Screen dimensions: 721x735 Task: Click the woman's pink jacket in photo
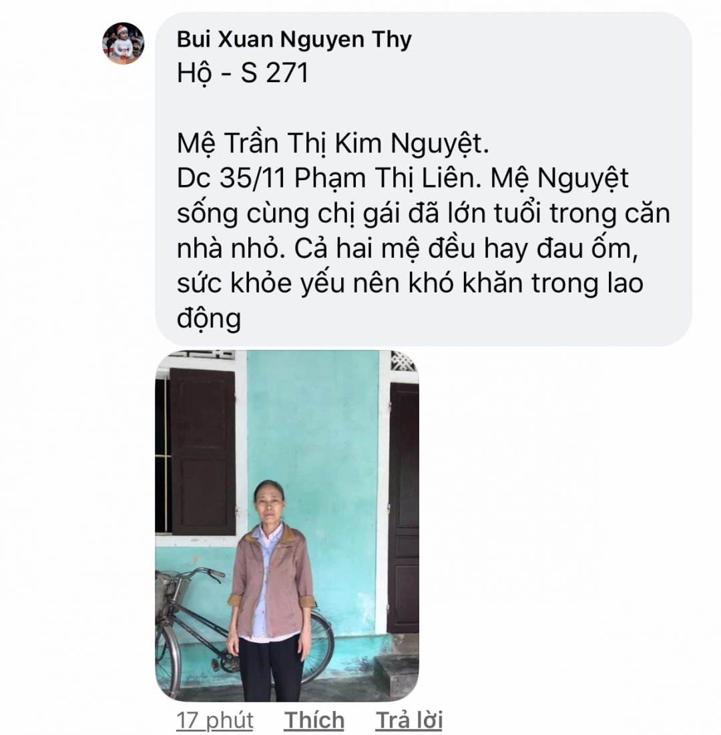pyautogui.click(x=272, y=581)
